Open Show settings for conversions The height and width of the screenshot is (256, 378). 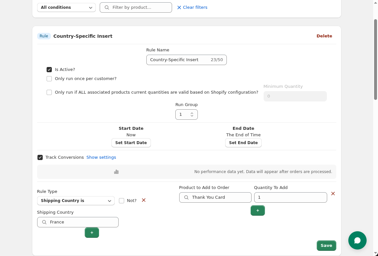pos(101,157)
